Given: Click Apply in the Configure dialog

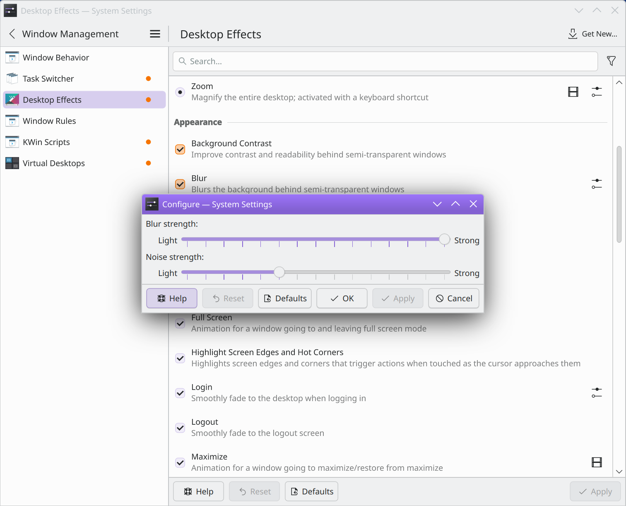Looking at the screenshot, I should [398, 298].
